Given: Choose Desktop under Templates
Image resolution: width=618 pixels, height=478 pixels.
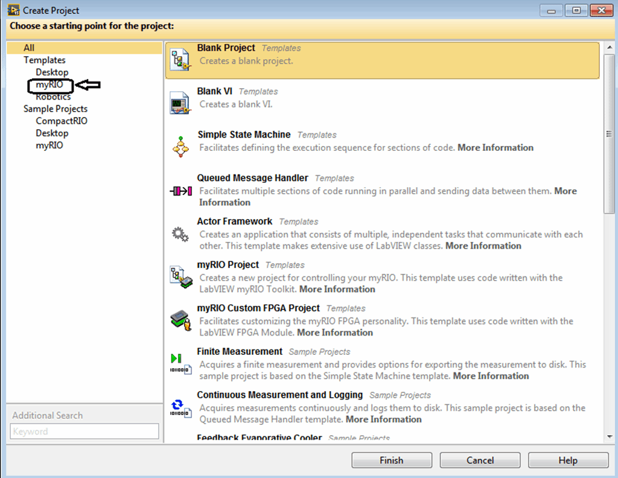Looking at the screenshot, I should (x=52, y=72).
